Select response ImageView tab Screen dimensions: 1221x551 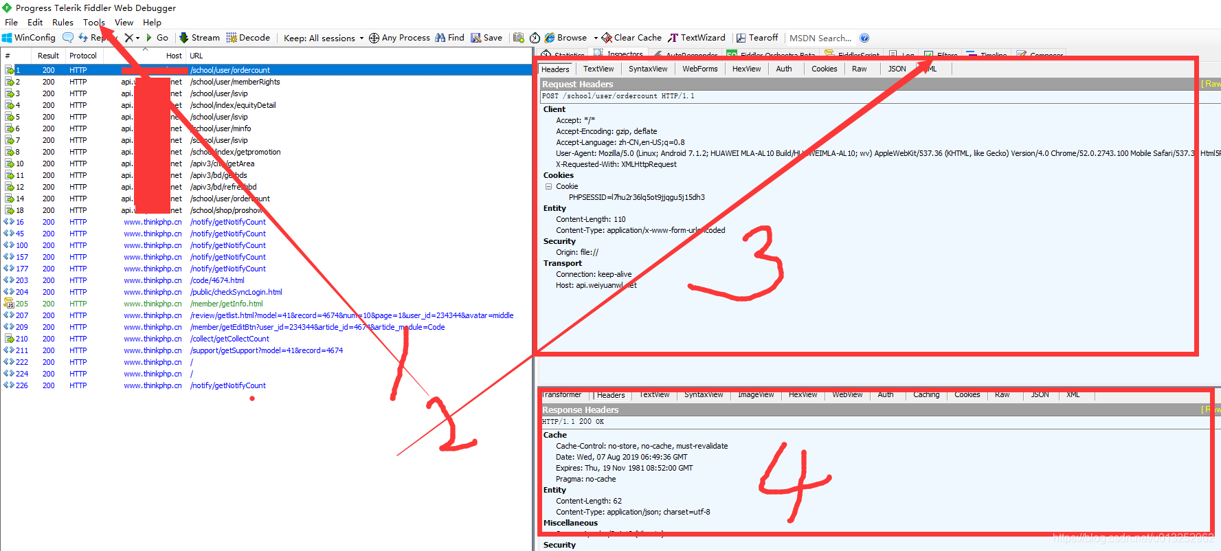[x=756, y=394]
